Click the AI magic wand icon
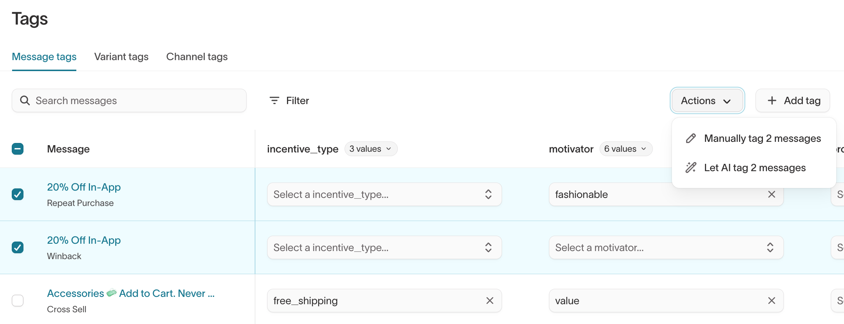 (691, 167)
